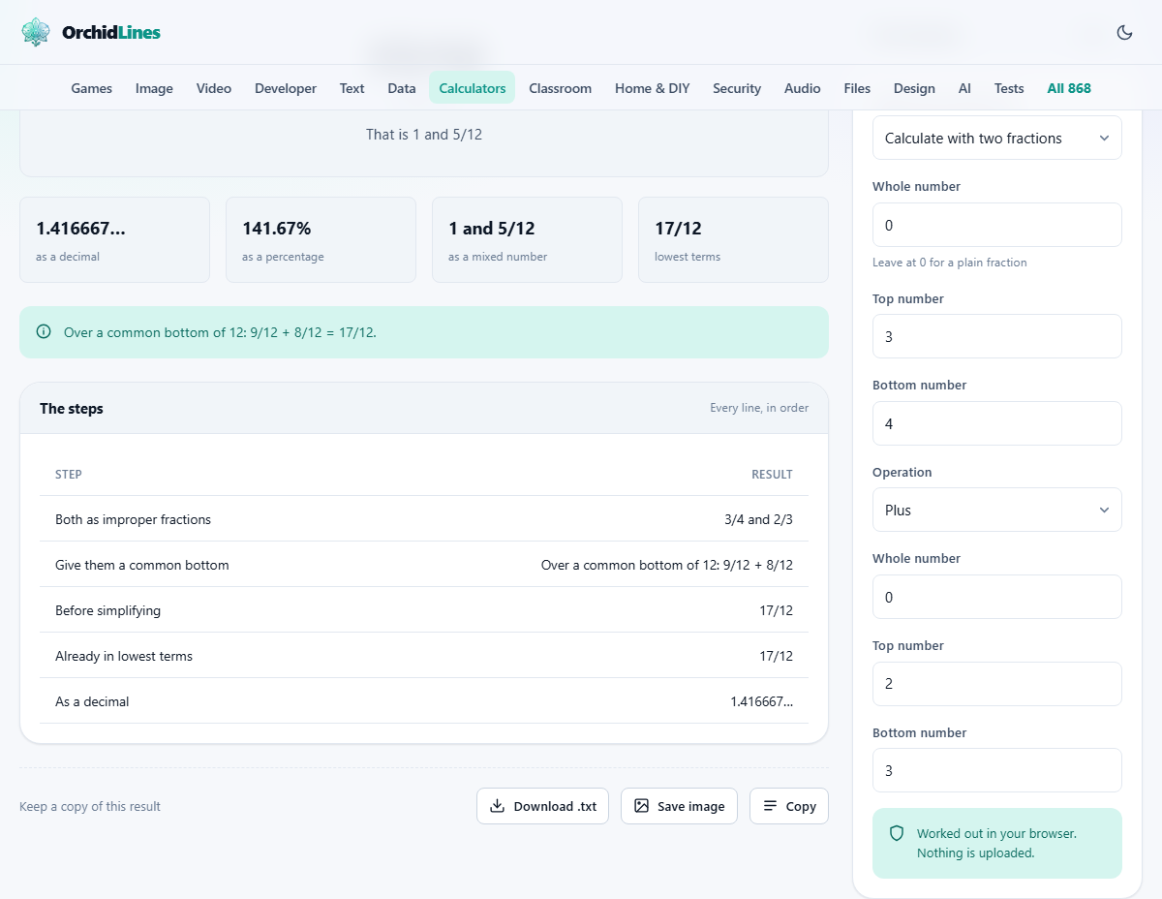Open the AI category
Screen dimensions: 1162x899
tap(964, 88)
